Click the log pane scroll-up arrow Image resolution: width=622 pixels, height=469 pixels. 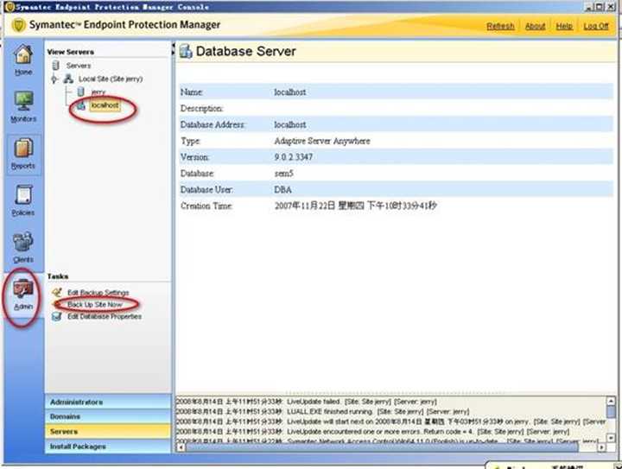coord(612,401)
